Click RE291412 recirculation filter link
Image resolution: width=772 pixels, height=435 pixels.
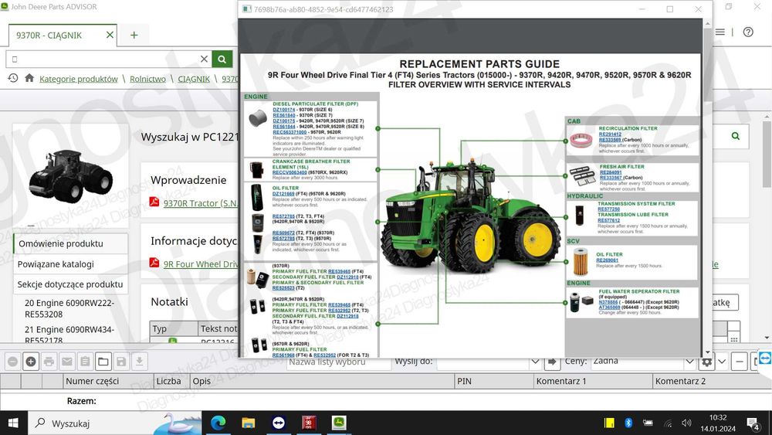[x=610, y=134]
